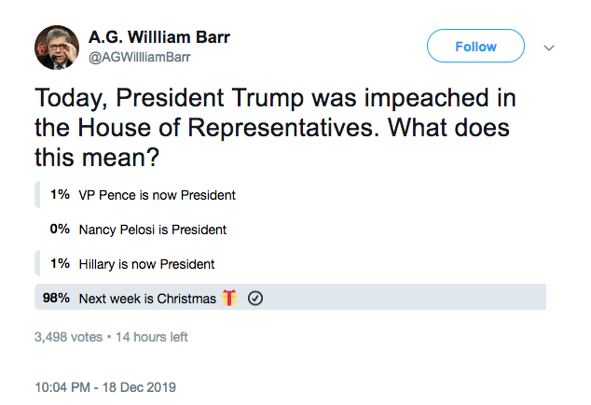Click the Follow button
This screenshot has height=405, width=591.
475,47
